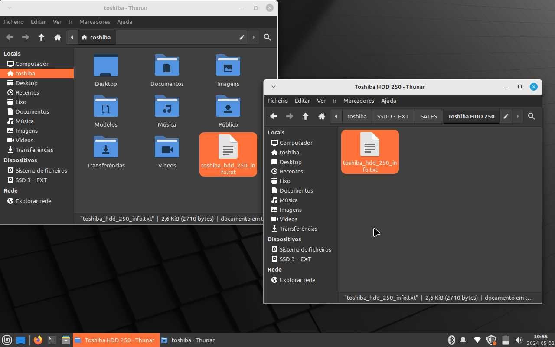Launch Firefox from the panel
Image resolution: width=555 pixels, height=347 pixels.
38,340
